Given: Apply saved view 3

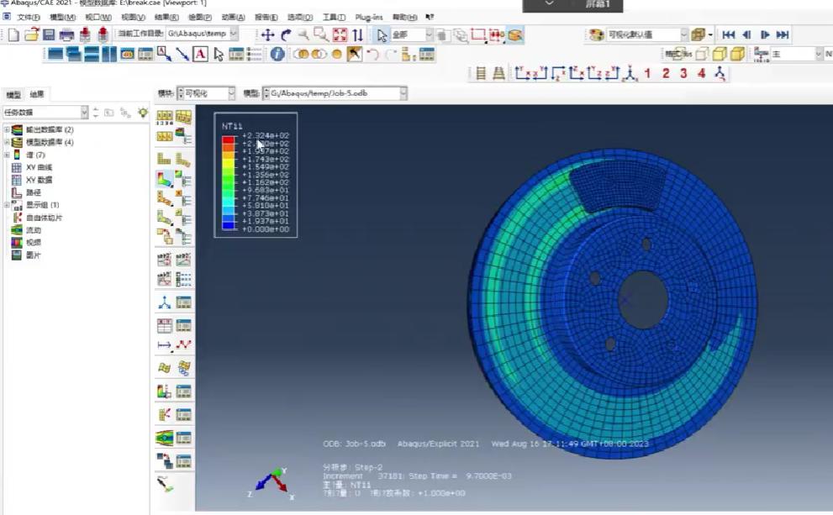Looking at the screenshot, I should (683, 73).
